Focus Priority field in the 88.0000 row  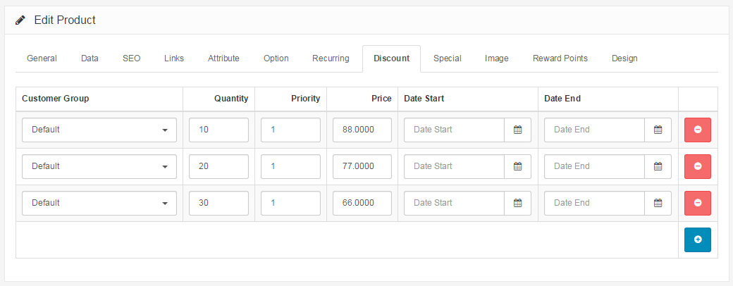point(291,130)
